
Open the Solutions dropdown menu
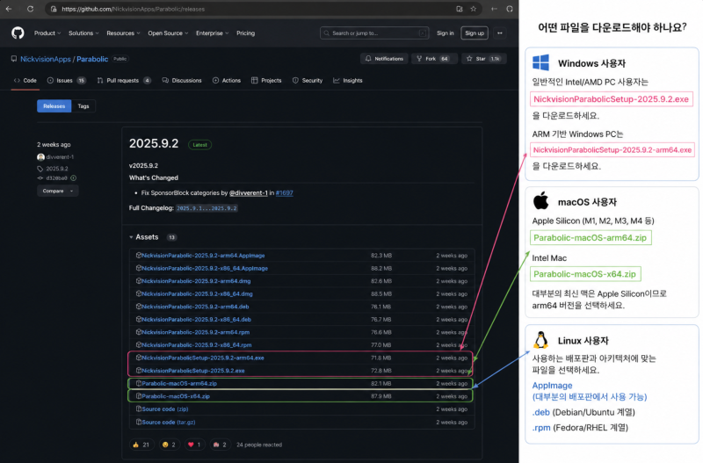pos(83,33)
